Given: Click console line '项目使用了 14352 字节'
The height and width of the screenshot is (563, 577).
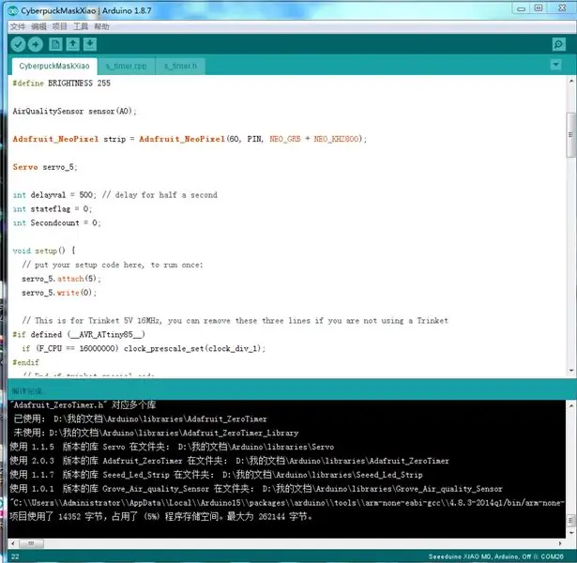Looking at the screenshot, I should pos(161,517).
